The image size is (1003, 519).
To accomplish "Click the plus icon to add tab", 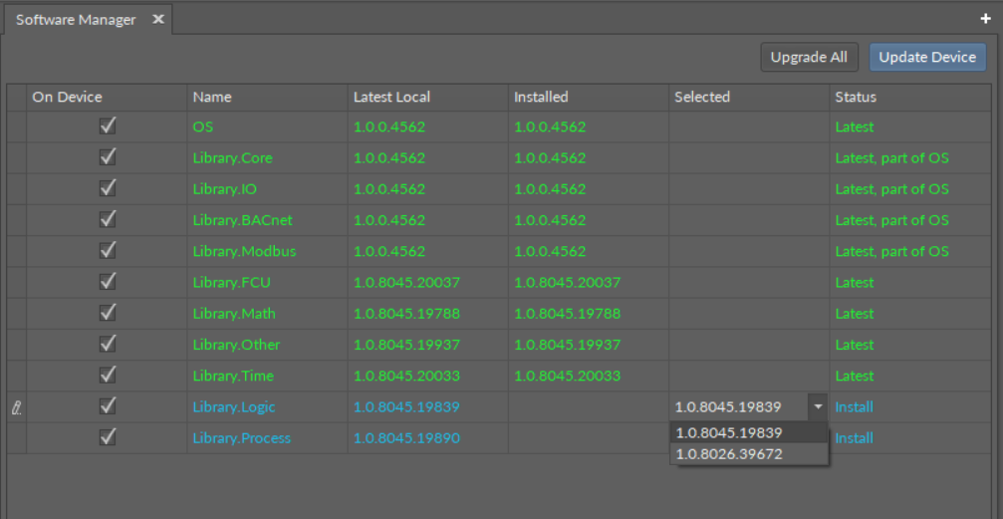I will pyautogui.click(x=986, y=19).
